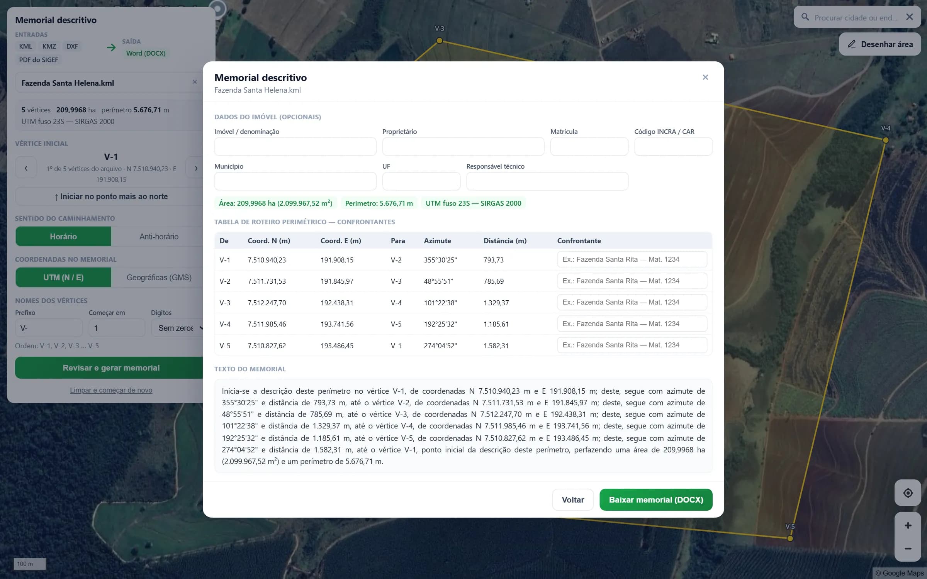
Task: Click the locate-me target icon
Action: point(908,493)
